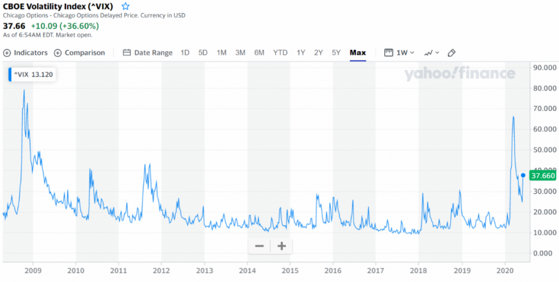
Task: Click the 'As of 6:54AM EDT. Market open.' note
Action: tap(48, 35)
